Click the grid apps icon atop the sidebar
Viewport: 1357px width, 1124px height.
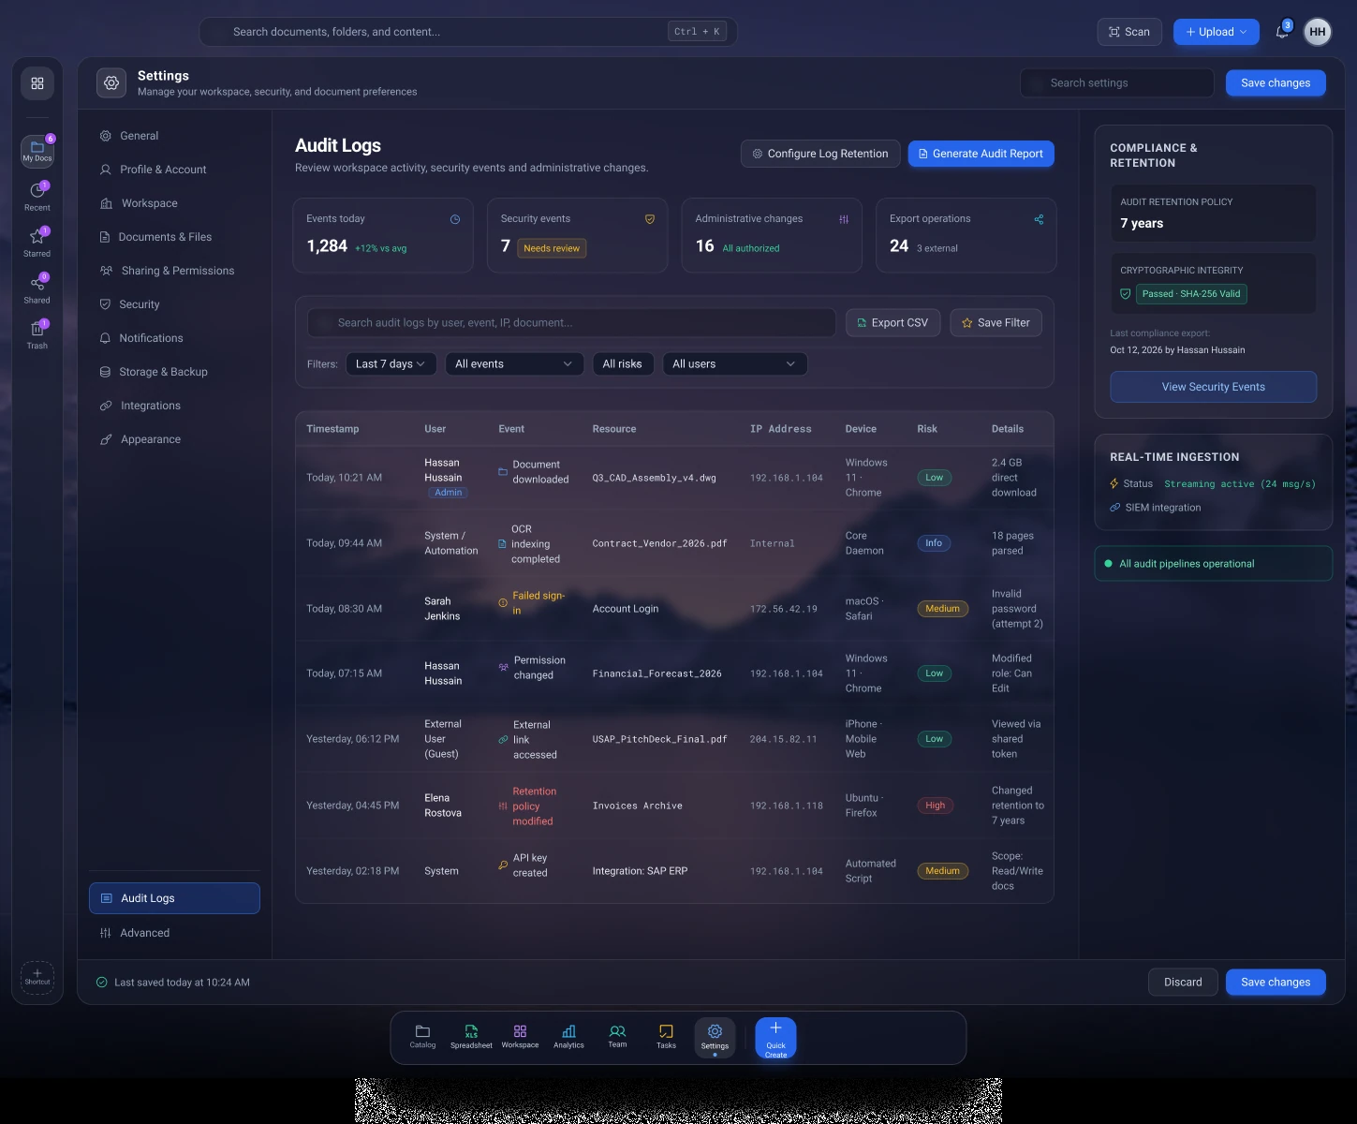[37, 83]
